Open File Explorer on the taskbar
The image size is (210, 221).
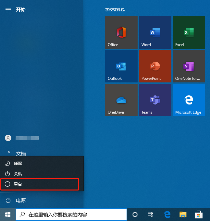click(183, 215)
